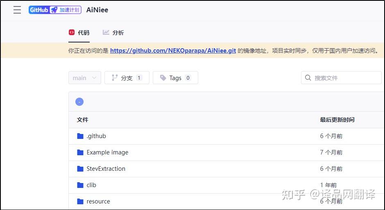Switch to the 代码 tab
Screen dimensions: 385x210
click(x=79, y=33)
